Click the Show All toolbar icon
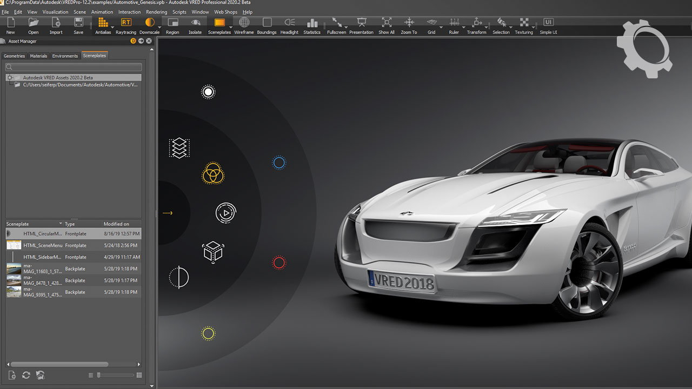 pos(387,23)
